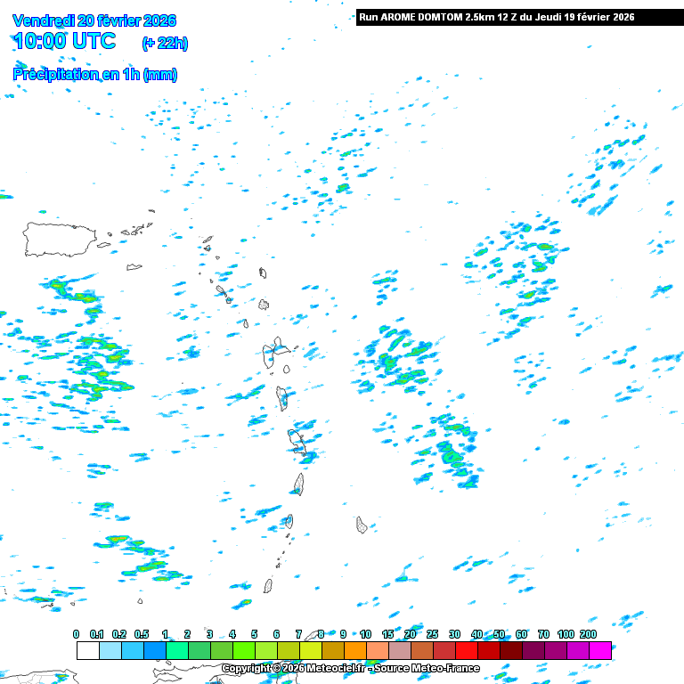Pick the orange 9 mm legend swatch
Viewport: 684px width, 684px height.
point(354,650)
